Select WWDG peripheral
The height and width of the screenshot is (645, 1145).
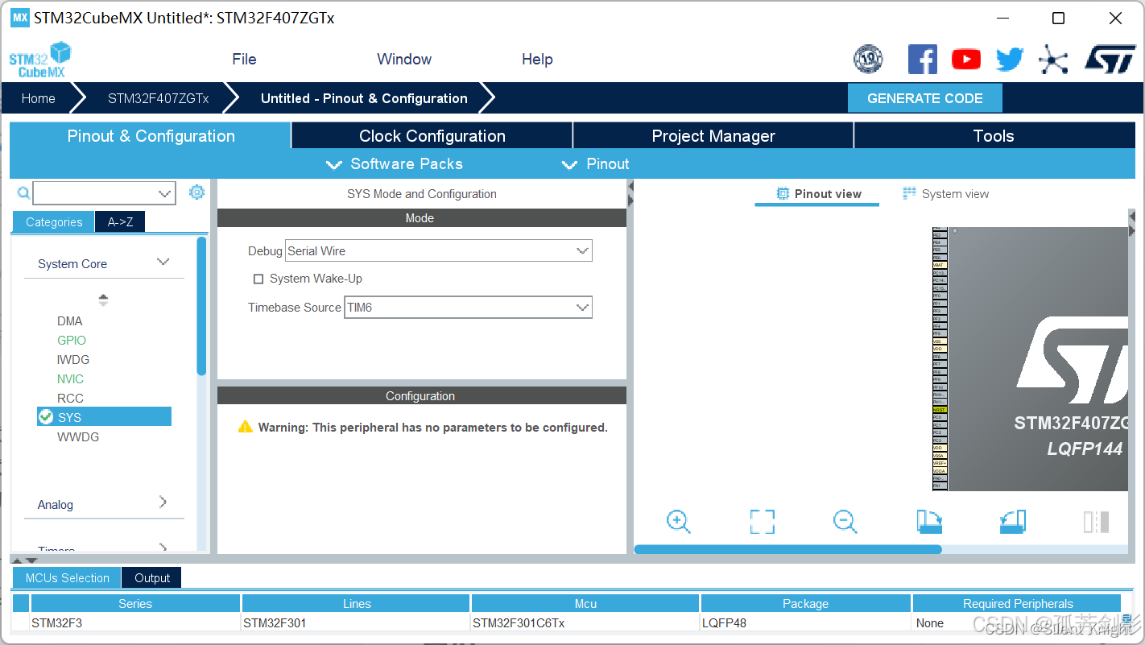click(x=78, y=436)
